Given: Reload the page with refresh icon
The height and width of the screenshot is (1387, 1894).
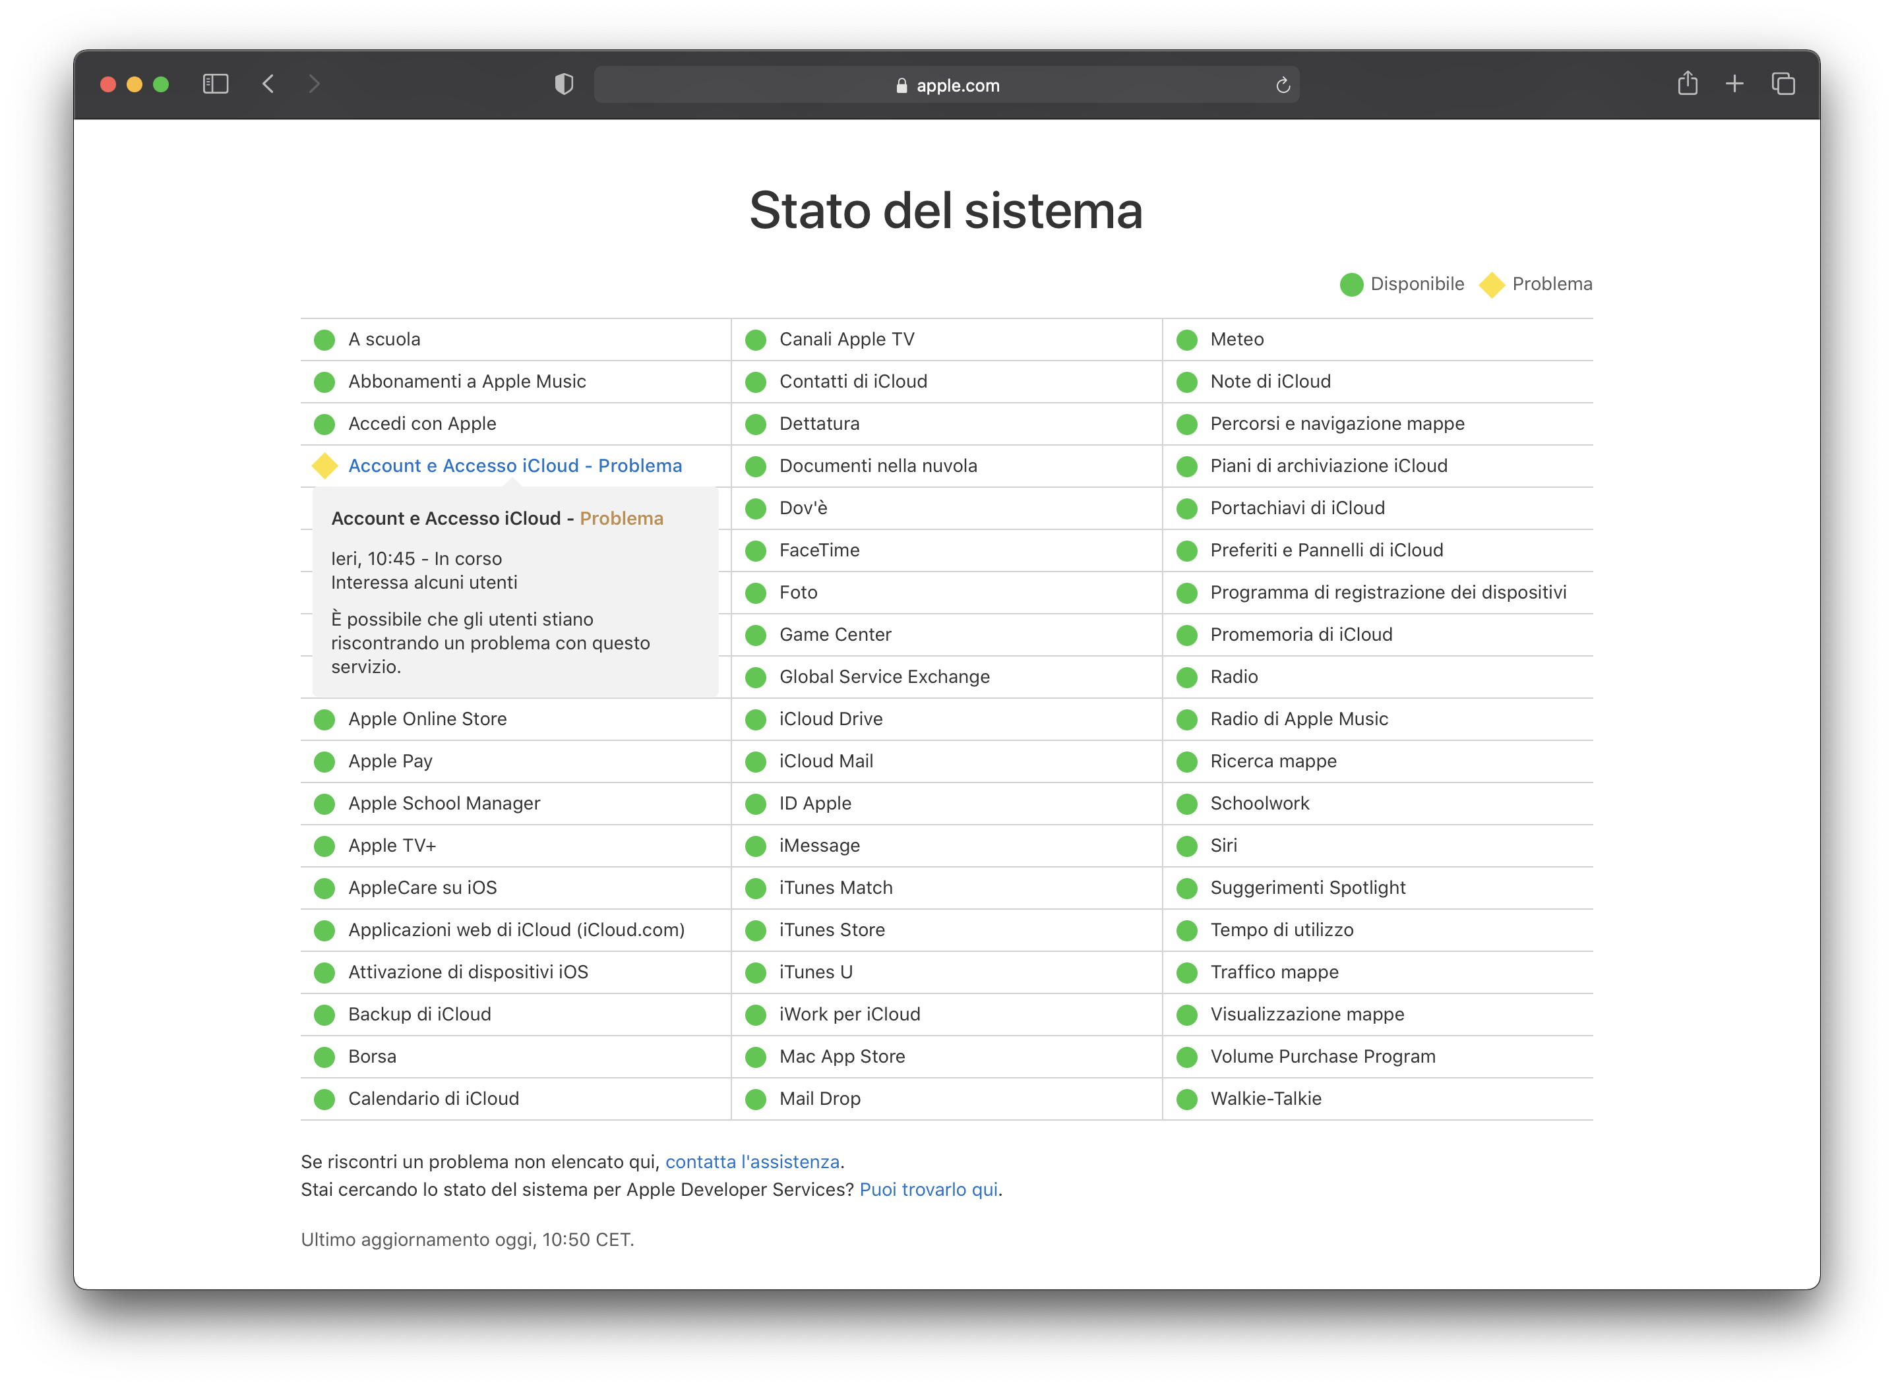Looking at the screenshot, I should [x=1283, y=85].
